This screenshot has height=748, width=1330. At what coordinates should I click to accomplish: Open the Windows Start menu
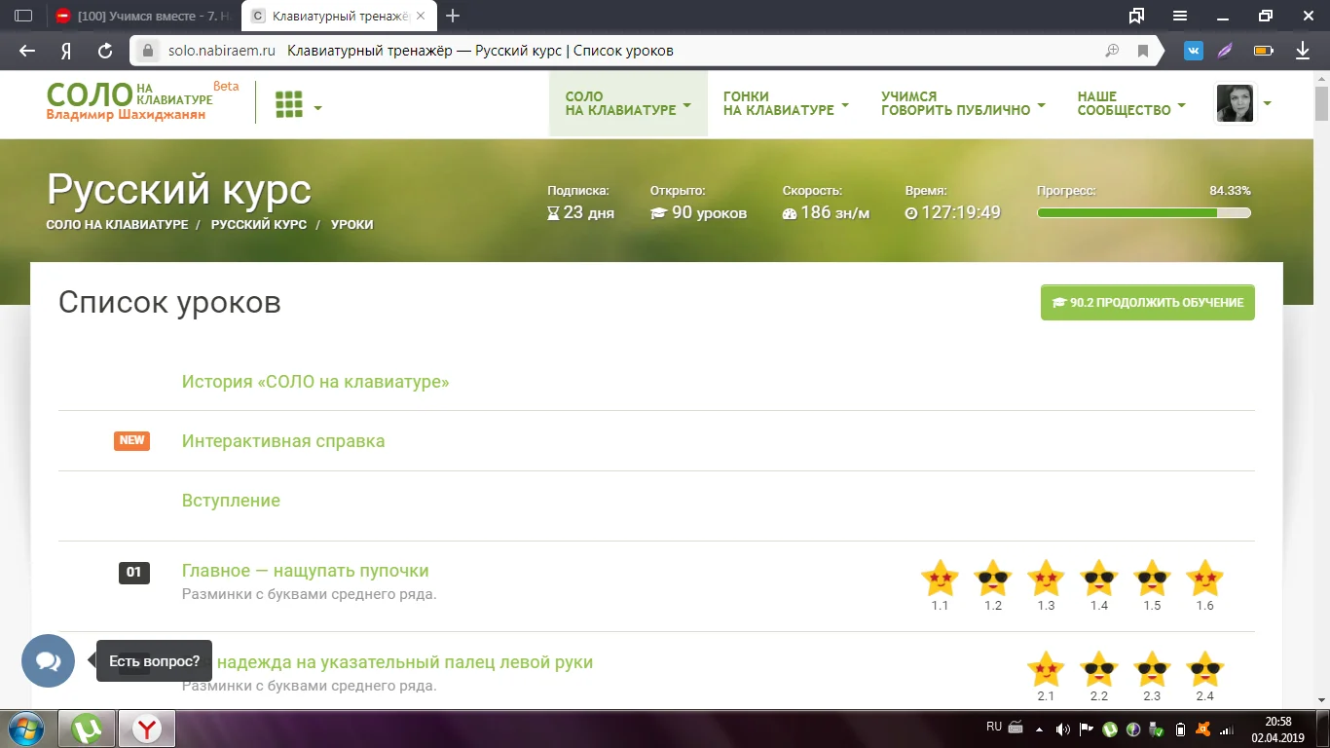[24, 729]
